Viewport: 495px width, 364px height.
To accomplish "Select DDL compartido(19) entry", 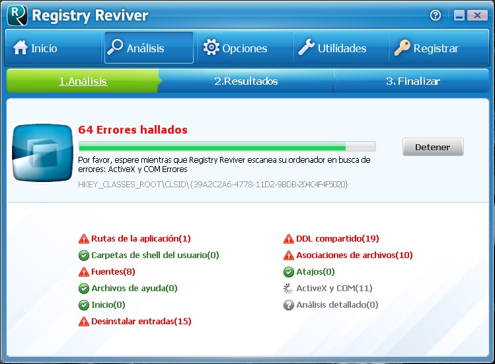I will tap(338, 239).
